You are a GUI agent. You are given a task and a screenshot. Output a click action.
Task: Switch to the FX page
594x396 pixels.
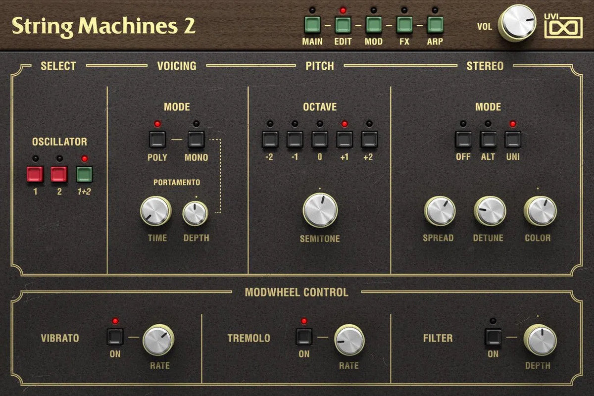(405, 23)
